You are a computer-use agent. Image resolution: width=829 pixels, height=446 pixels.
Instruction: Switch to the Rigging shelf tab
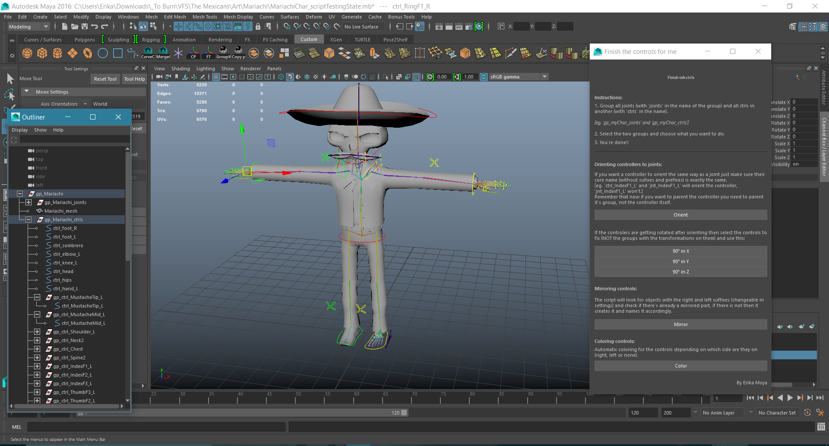tap(151, 40)
